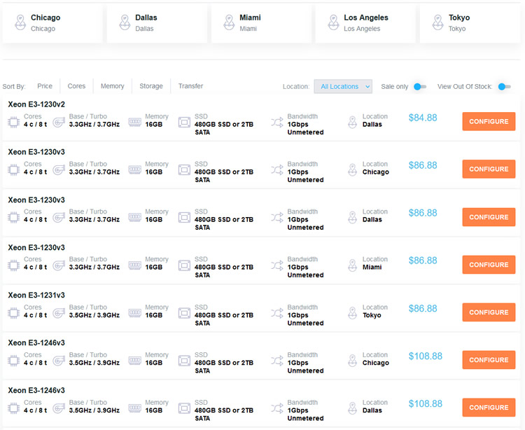
Task: Click the Chicago location pin icon
Action: point(20,22)
